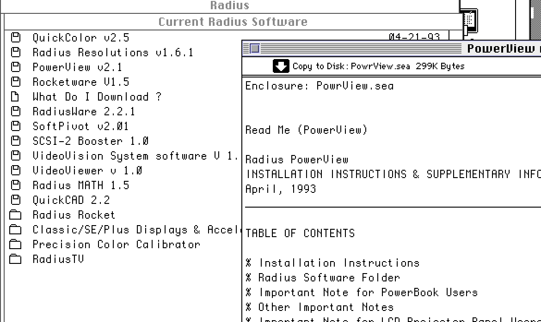Click the disk icon beside Radius MATH 1.5
The width and height of the screenshot is (541, 322).
point(16,185)
